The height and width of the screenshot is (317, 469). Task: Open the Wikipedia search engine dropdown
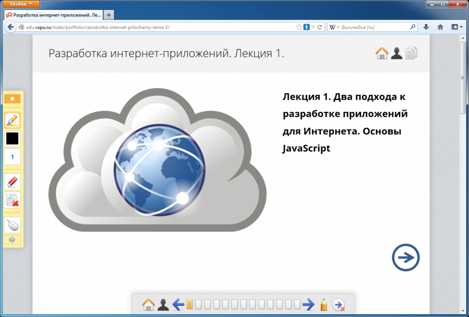click(335, 27)
